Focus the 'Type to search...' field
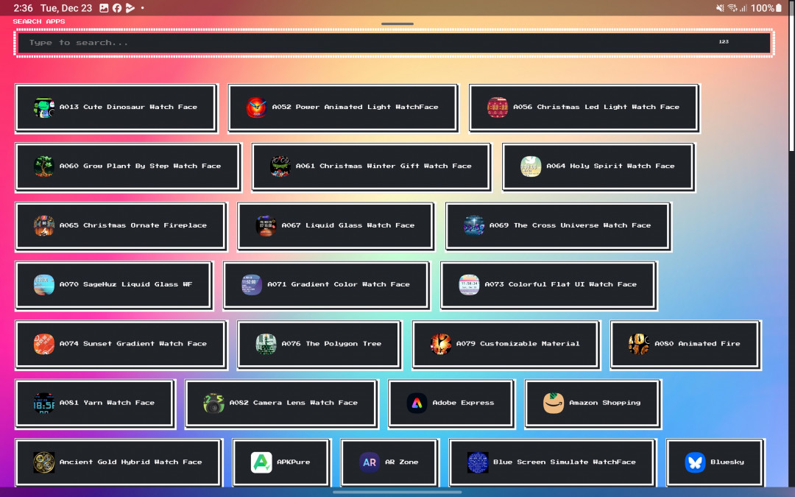The width and height of the screenshot is (795, 497). (368, 43)
